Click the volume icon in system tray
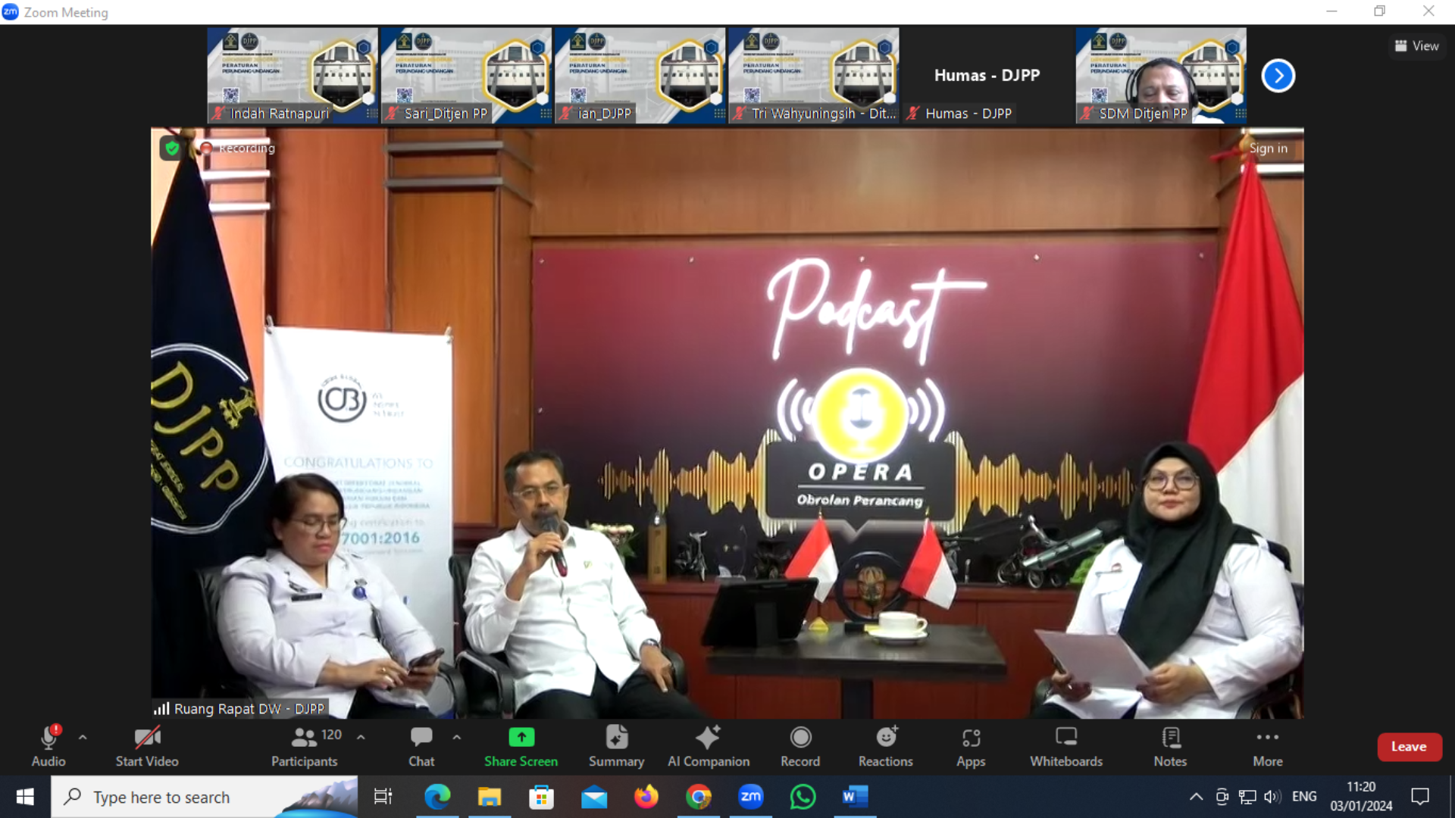Screen dimensions: 1455x818 [x=1272, y=797]
